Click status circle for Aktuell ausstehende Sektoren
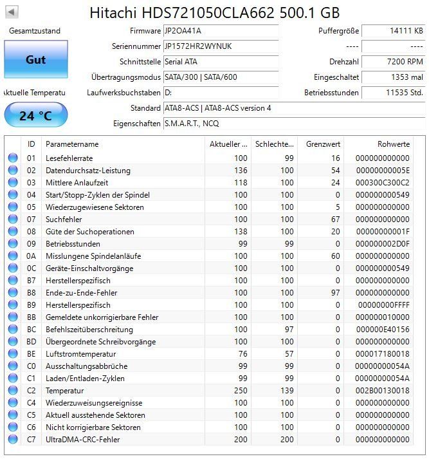The height and width of the screenshot is (459, 429). tap(13, 415)
